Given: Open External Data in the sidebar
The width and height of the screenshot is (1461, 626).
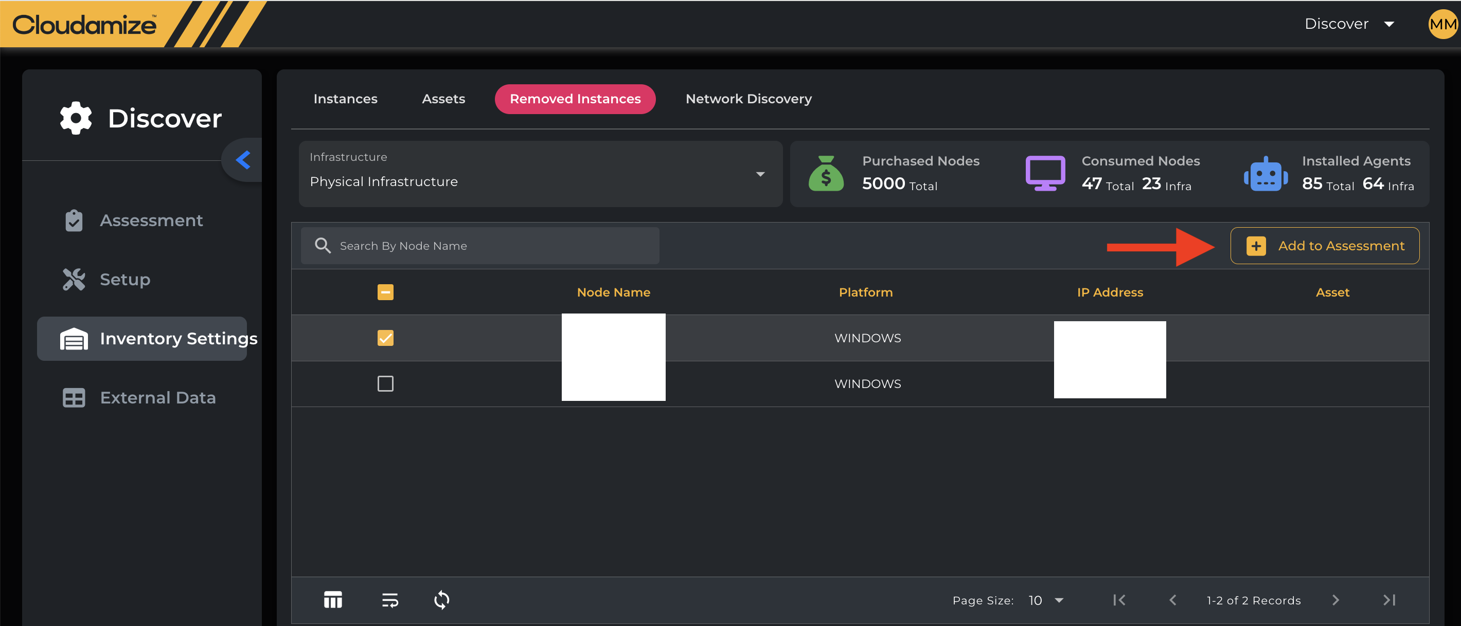Looking at the screenshot, I should point(157,398).
